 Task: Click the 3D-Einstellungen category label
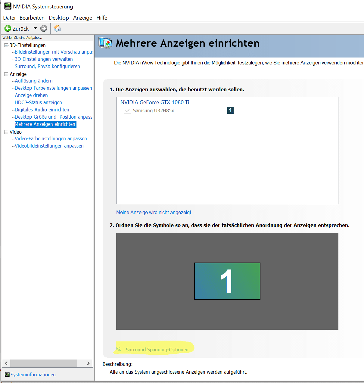[x=28, y=45]
